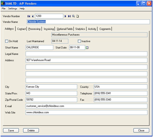
Task: Click the State/Prov. field MO
Action: click(51, 93)
